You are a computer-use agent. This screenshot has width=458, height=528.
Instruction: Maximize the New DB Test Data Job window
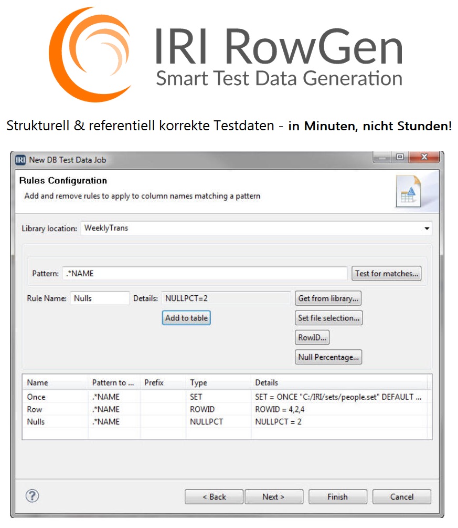(x=400, y=157)
